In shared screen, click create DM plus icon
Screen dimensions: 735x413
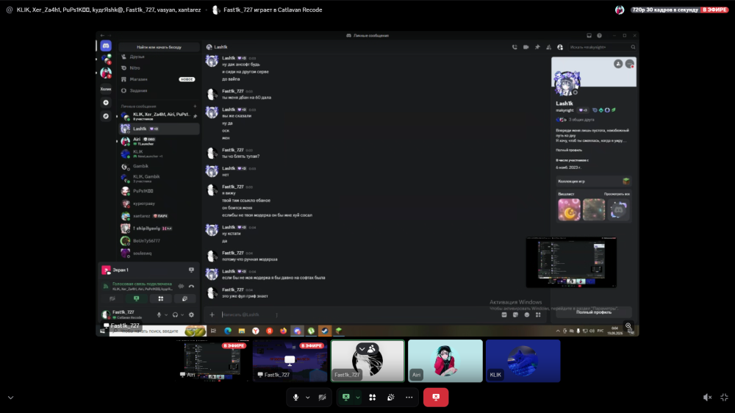tap(195, 107)
